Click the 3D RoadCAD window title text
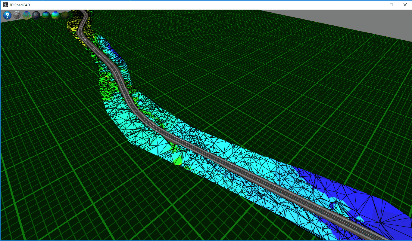Viewport: 412px width, 241px height. click(20, 5)
